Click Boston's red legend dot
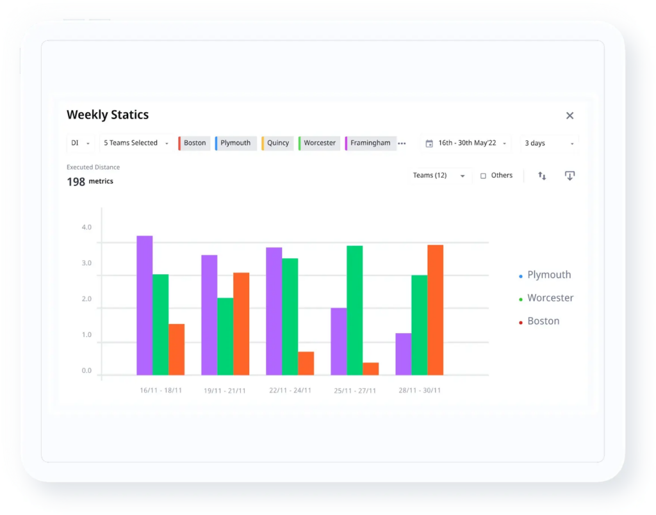The image size is (656, 515). tap(521, 321)
